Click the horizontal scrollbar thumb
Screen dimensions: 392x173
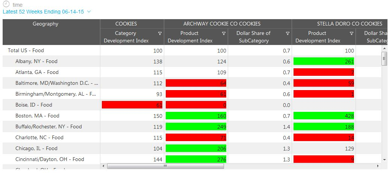pyautogui.click(x=165, y=166)
